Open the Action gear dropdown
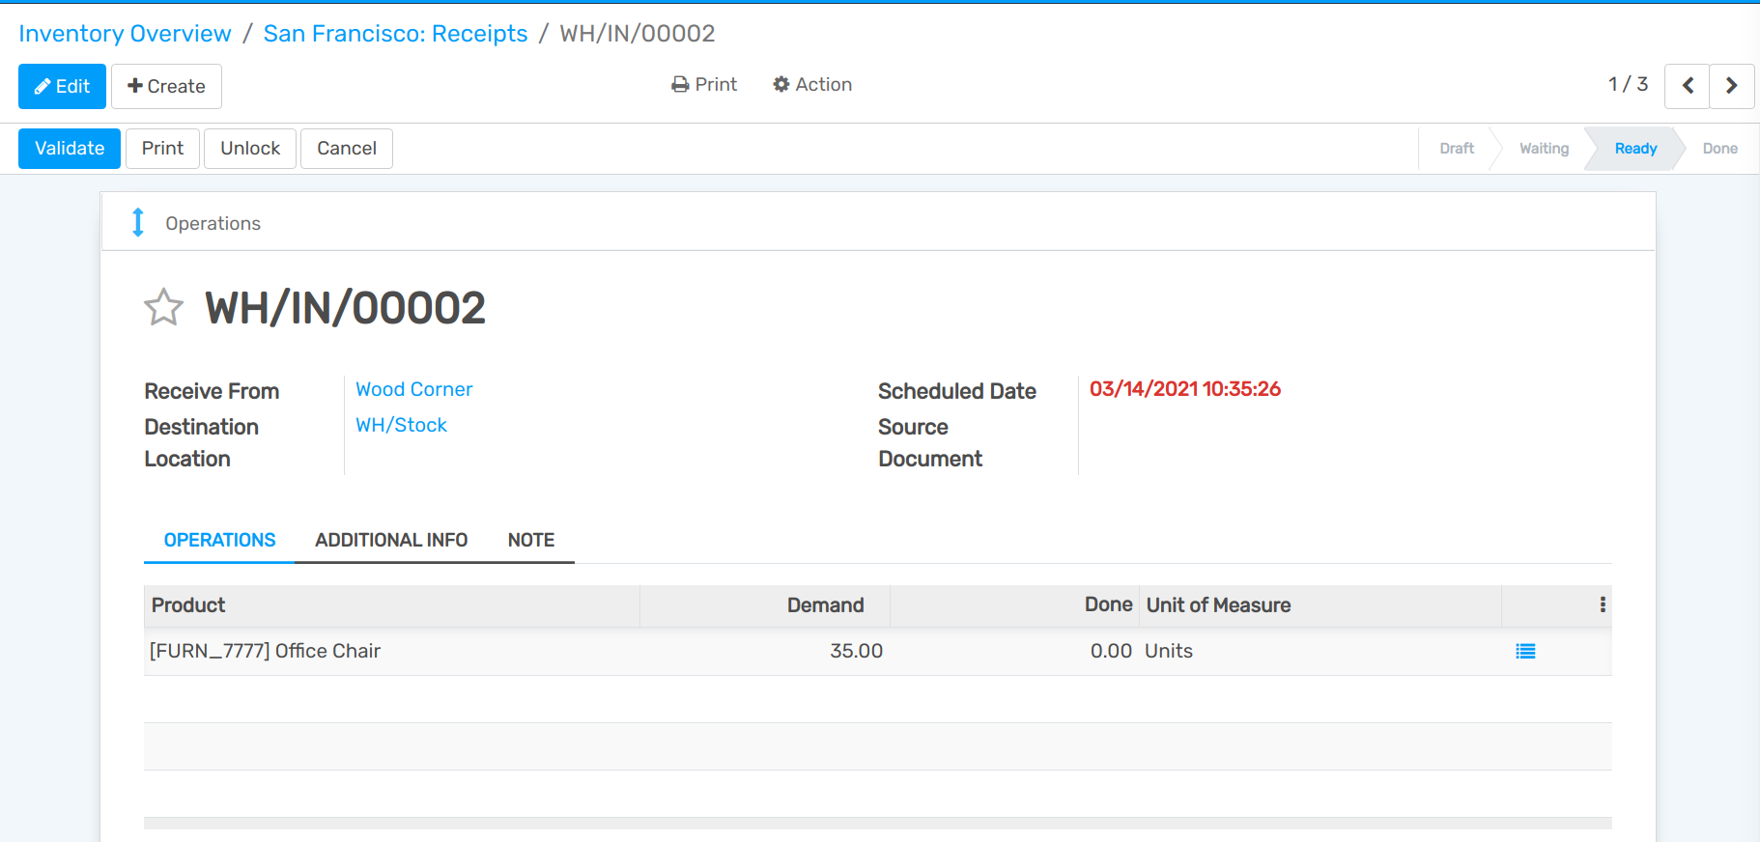The width and height of the screenshot is (1760, 842). point(812,85)
